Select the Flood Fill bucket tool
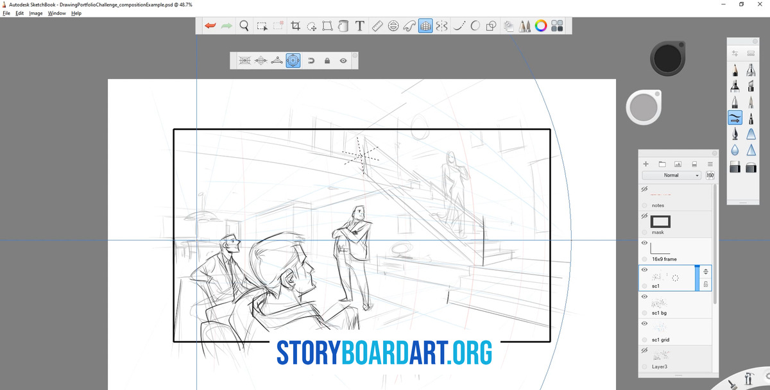Screen dimensions: 770x390 [343, 26]
